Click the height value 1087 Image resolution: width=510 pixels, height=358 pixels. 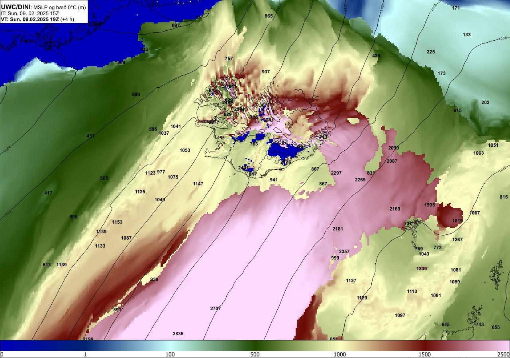coord(126,238)
